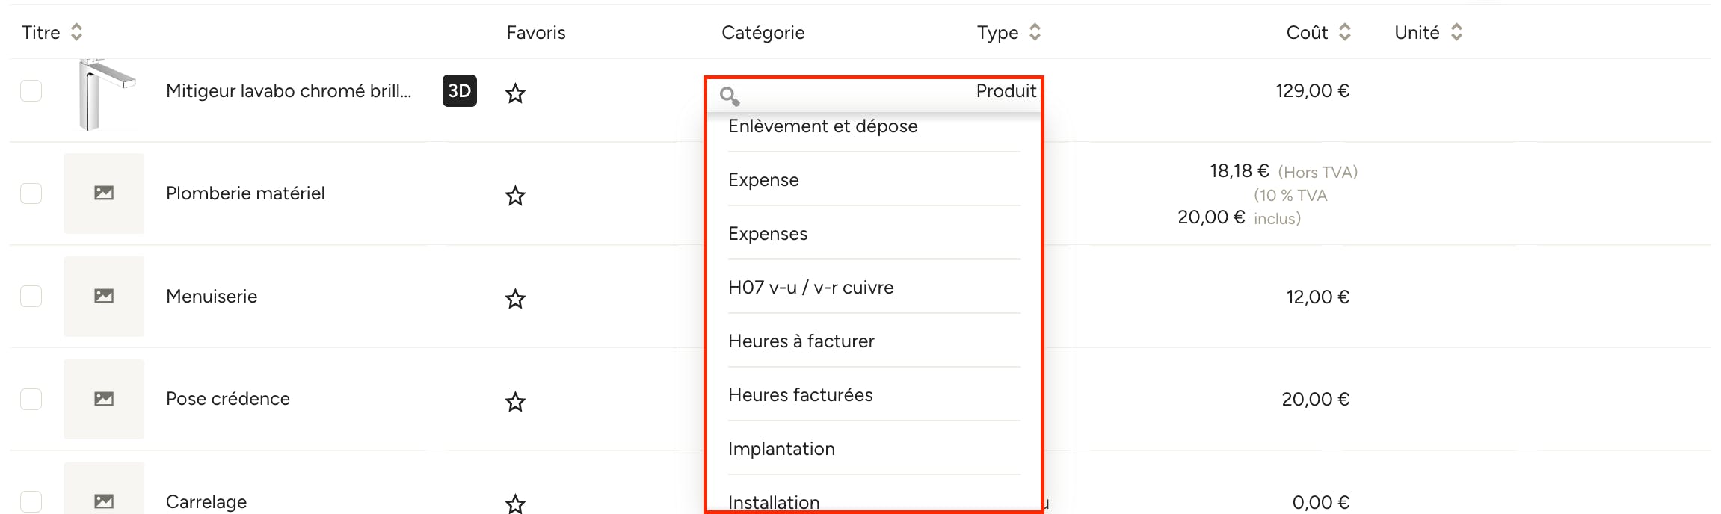Sort by Coût column arrows
The width and height of the screenshot is (1721, 514).
pos(1345,32)
